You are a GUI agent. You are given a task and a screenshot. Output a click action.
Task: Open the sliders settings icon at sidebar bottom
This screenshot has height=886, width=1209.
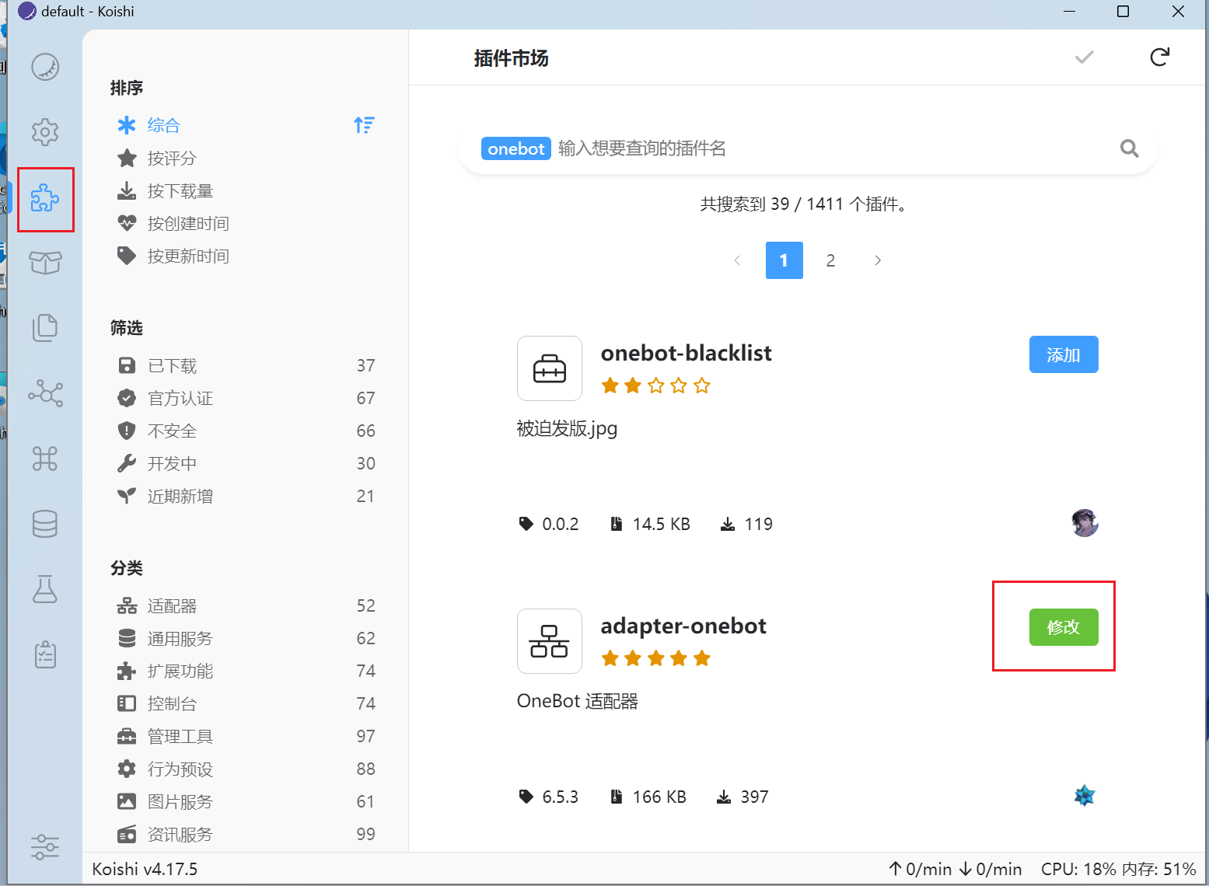[45, 846]
